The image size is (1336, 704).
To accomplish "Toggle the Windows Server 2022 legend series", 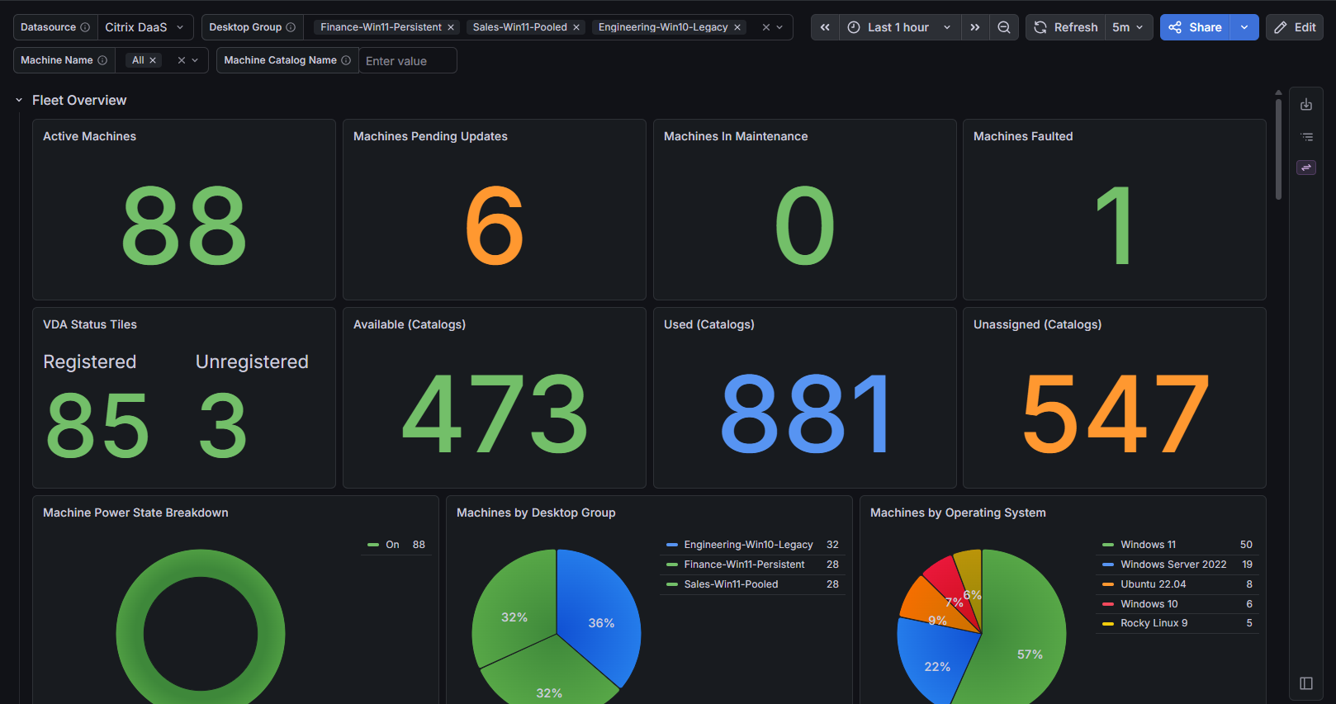I will [x=1173, y=565].
